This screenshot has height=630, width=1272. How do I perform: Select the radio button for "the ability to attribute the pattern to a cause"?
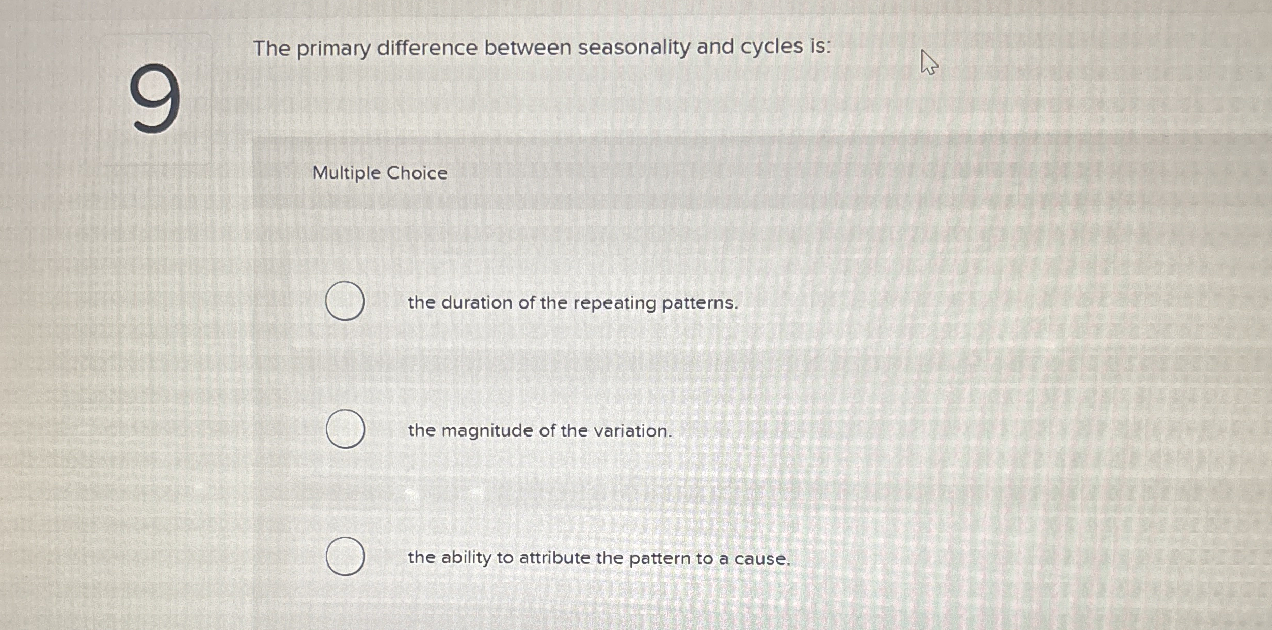[345, 556]
